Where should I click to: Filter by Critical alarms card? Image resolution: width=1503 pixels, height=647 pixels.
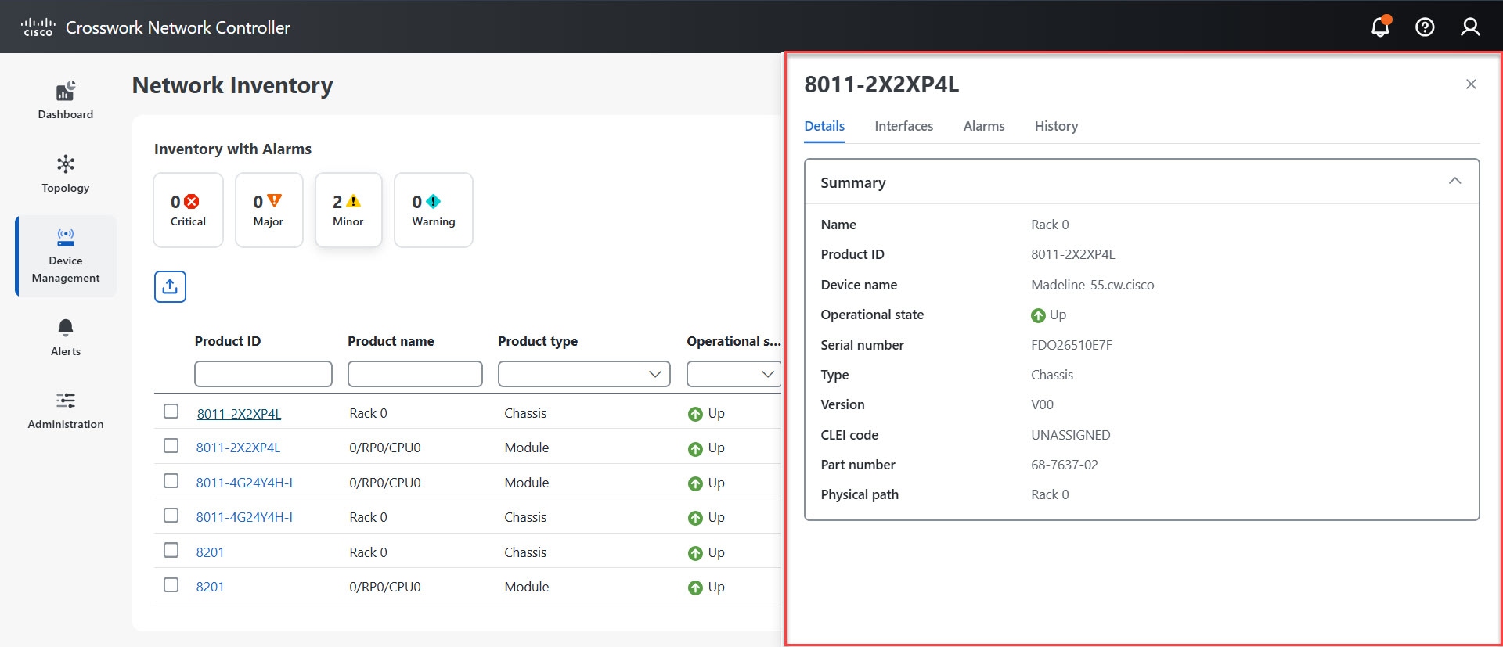(189, 210)
